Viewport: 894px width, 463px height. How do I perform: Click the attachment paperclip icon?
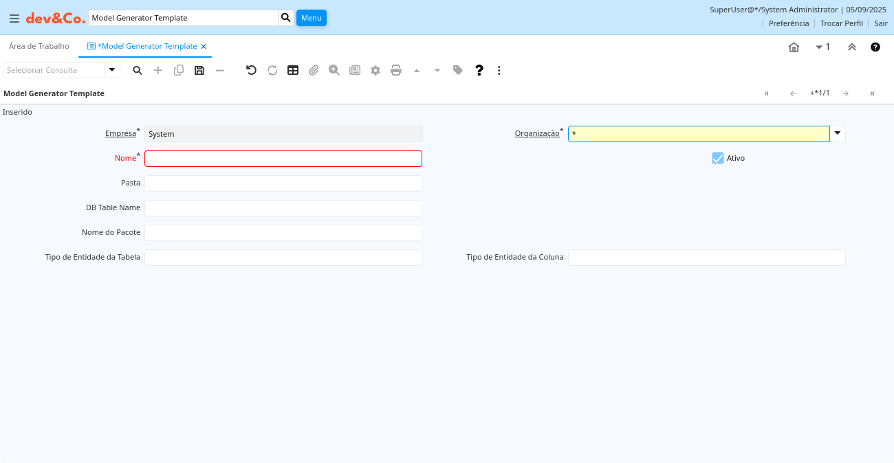pos(314,70)
